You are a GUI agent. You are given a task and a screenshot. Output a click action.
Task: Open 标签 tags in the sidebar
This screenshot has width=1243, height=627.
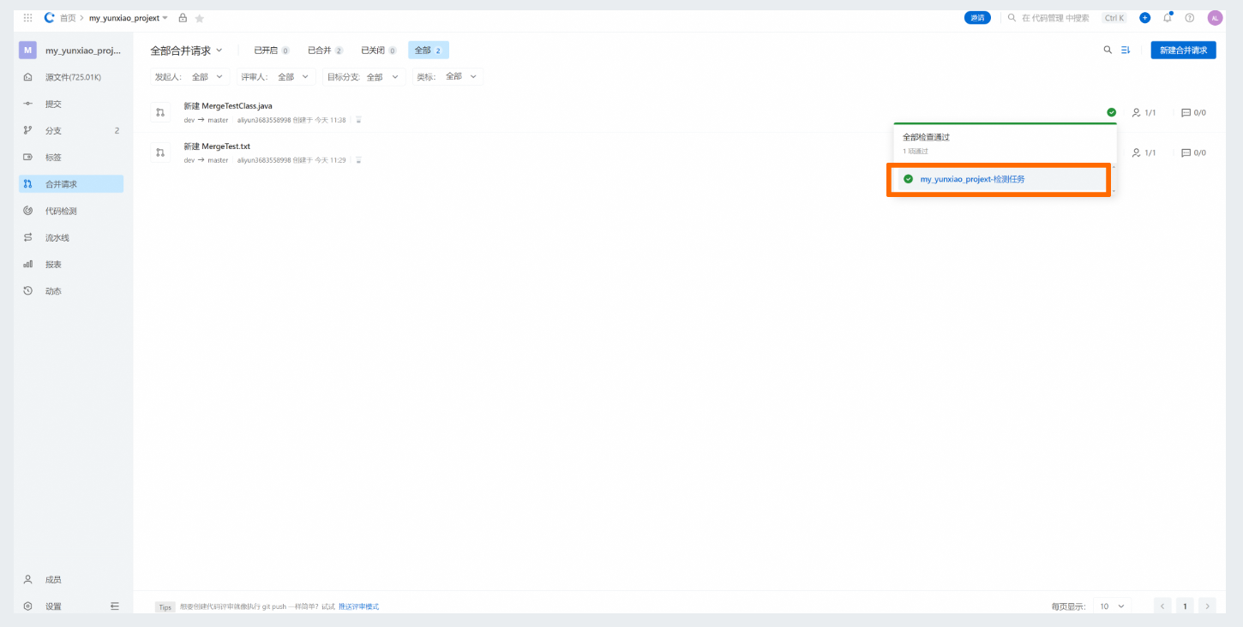[x=71, y=157]
